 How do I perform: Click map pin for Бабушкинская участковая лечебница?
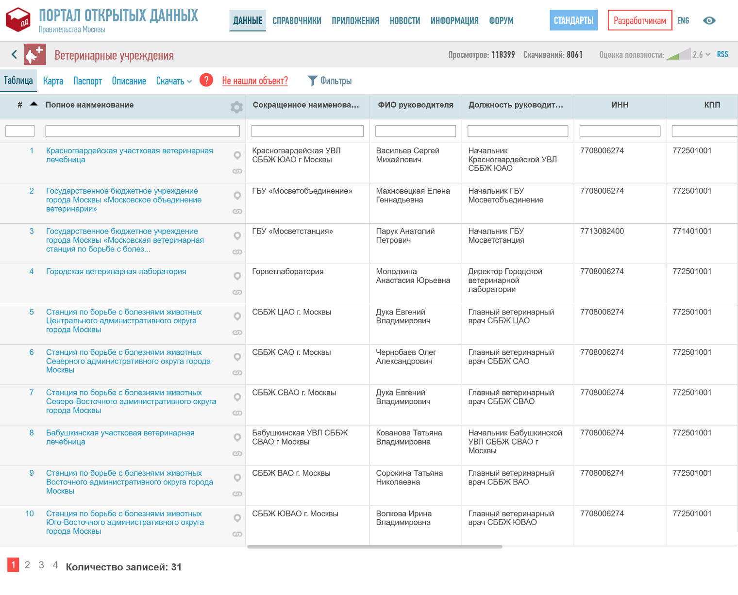tap(237, 438)
